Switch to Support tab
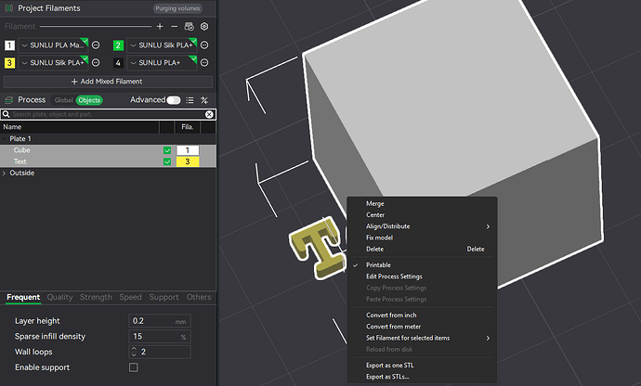The width and height of the screenshot is (641, 386). pyautogui.click(x=164, y=297)
